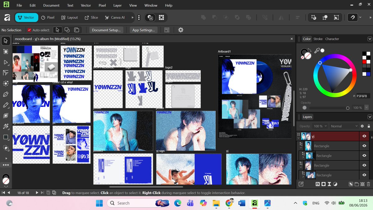Click the text-frame preview toggle in top toolbar

click(x=150, y=18)
